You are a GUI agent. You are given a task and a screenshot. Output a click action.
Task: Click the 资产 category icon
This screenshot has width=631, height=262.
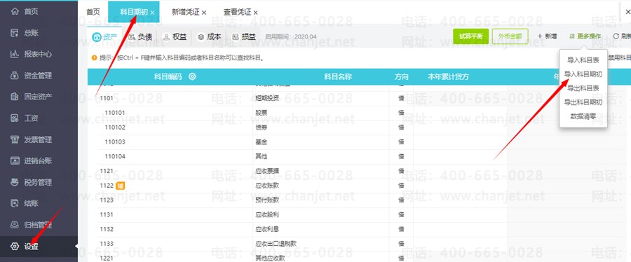pyautogui.click(x=97, y=37)
